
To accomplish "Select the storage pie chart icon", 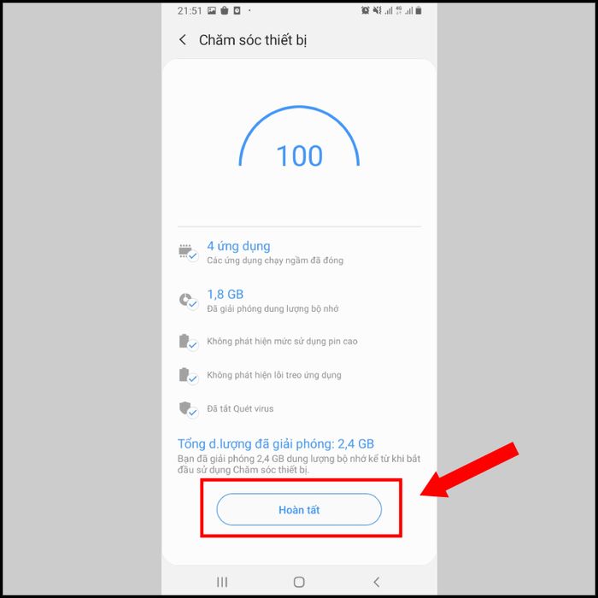I will coord(189,302).
